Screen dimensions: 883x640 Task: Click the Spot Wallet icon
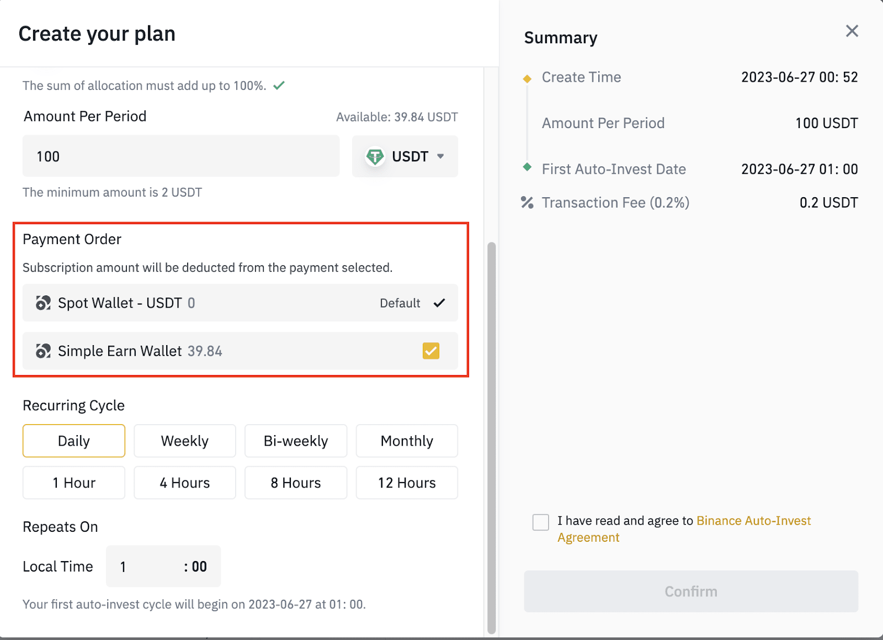click(43, 303)
